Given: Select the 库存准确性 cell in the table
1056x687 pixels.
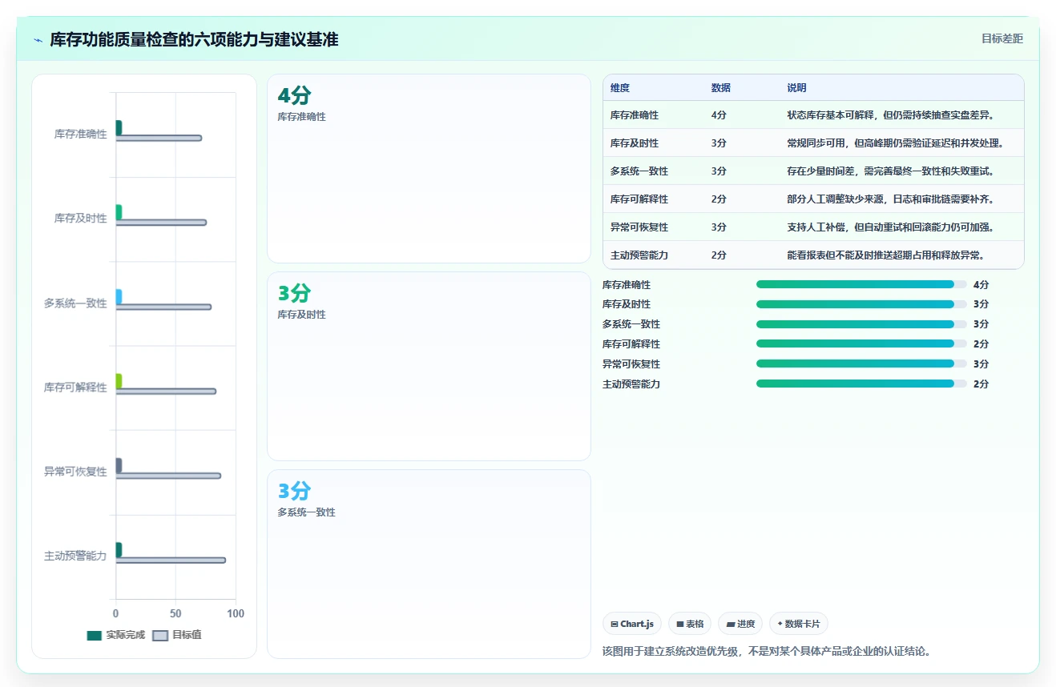Looking at the screenshot, I should tap(635, 115).
